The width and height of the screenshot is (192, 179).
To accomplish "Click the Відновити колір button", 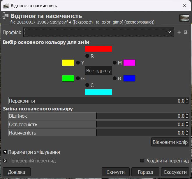I will point(170,142).
